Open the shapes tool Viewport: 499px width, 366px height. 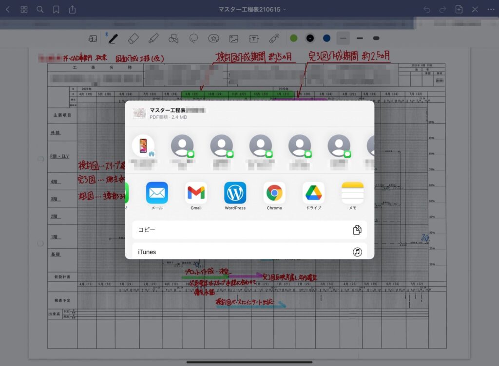(x=173, y=38)
